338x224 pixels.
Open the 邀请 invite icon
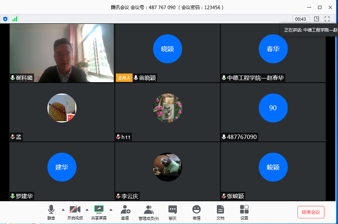125,211
